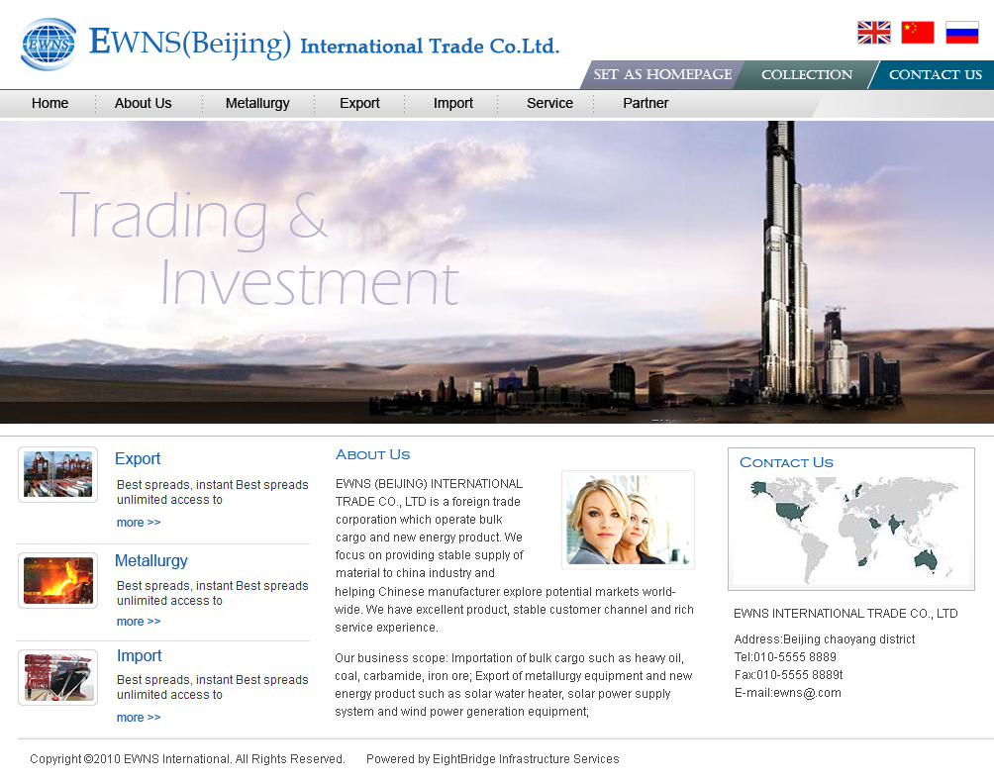The image size is (994, 783).
Task: Switch language via the UK flag
Action: point(874,33)
